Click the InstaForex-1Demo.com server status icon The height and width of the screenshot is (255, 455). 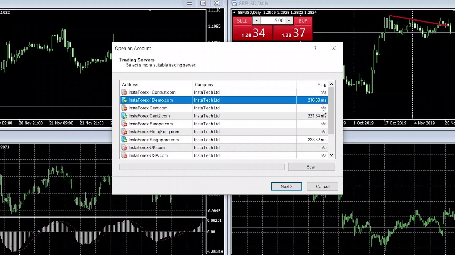click(x=124, y=100)
